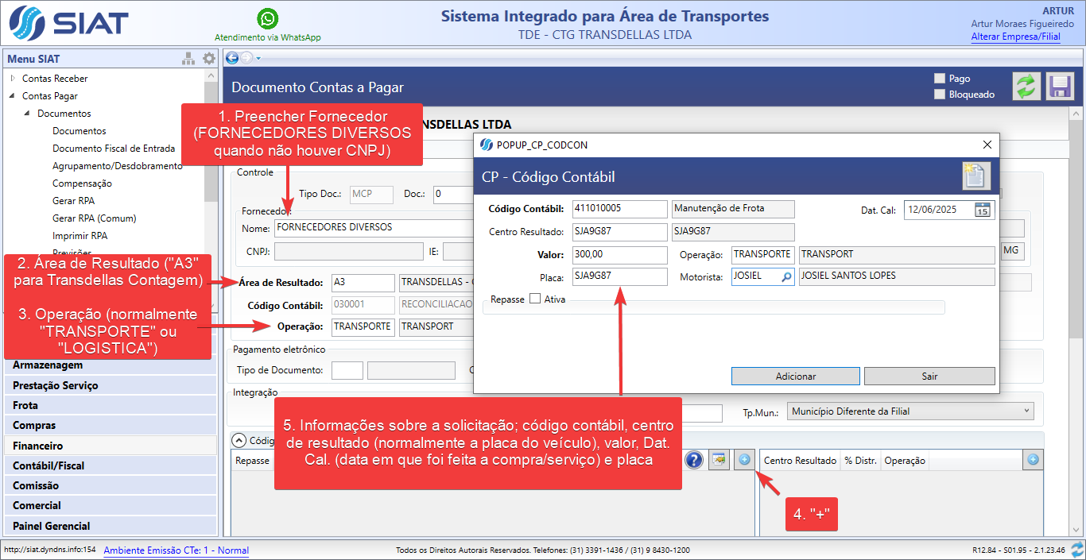The height and width of the screenshot is (560, 1086).
Task: Click Menu SIAT settings gear icon
Action: coord(209,59)
